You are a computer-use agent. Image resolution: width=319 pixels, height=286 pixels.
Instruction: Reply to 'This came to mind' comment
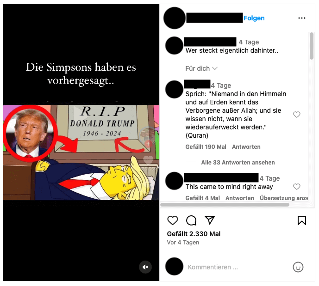click(240, 198)
